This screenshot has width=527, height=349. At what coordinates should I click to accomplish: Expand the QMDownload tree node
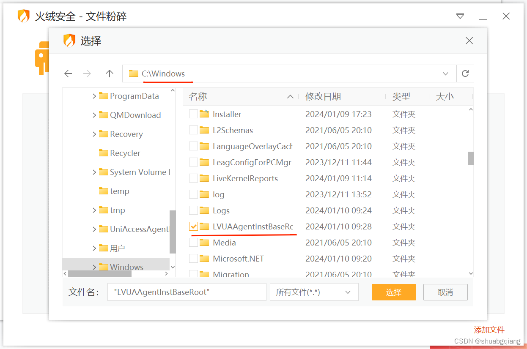[x=94, y=115]
